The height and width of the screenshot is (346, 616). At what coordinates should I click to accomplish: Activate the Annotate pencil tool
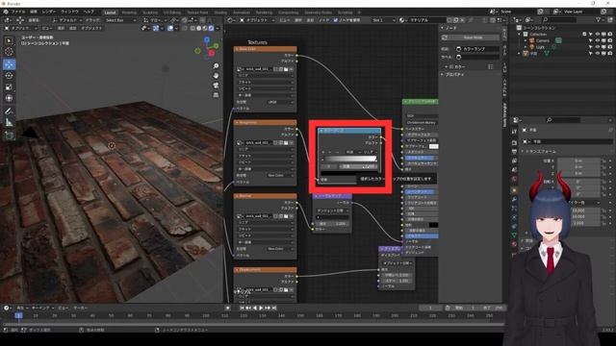pos(9,111)
